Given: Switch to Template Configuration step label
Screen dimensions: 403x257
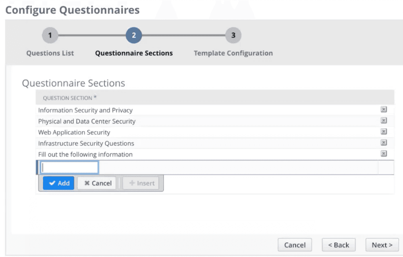Looking at the screenshot, I should [x=233, y=53].
